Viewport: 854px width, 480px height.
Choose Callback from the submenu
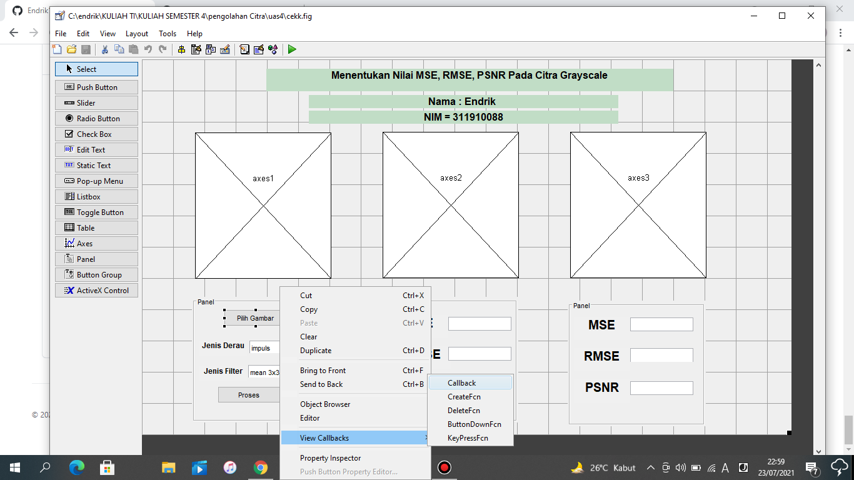(x=470, y=383)
